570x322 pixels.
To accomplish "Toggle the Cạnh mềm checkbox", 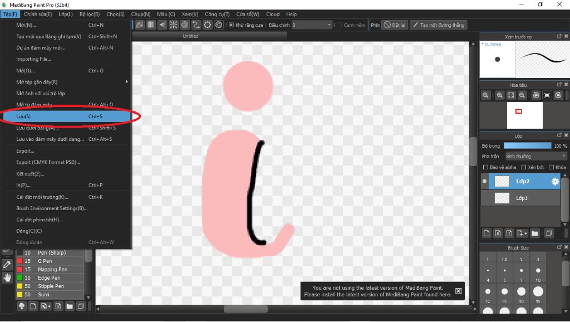I will coord(339,25).
